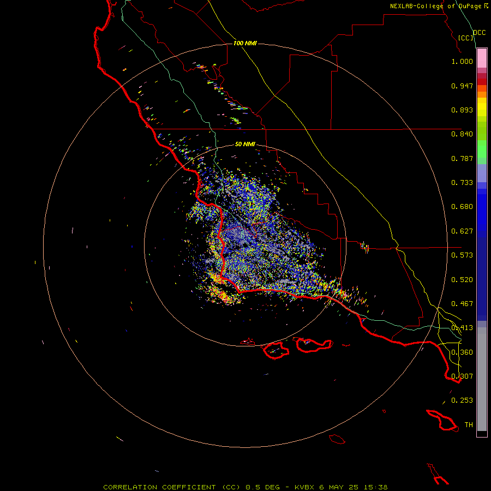
Task: Pick the orange swatch below 0.947
Action: tap(482, 94)
